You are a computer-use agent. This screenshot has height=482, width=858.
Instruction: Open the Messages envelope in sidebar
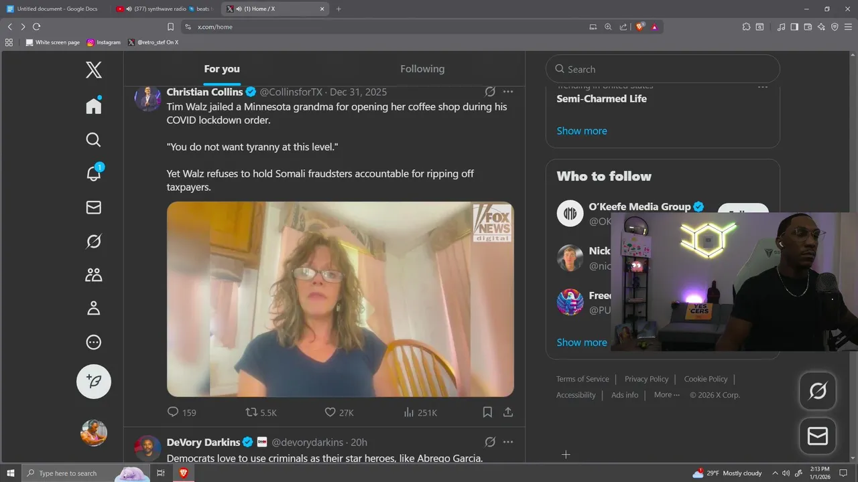click(94, 208)
